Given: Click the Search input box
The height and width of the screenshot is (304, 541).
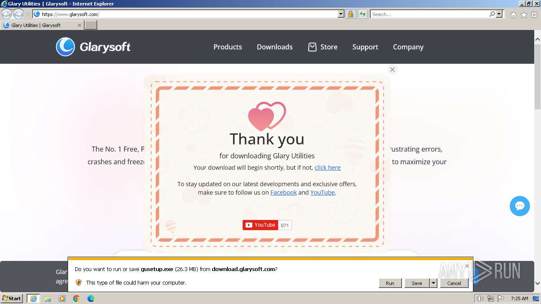Looking at the screenshot, I should (x=429, y=14).
